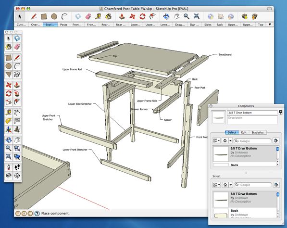Open the help question mark in status bar
This screenshot has width=287, height=228.
tap(37, 214)
